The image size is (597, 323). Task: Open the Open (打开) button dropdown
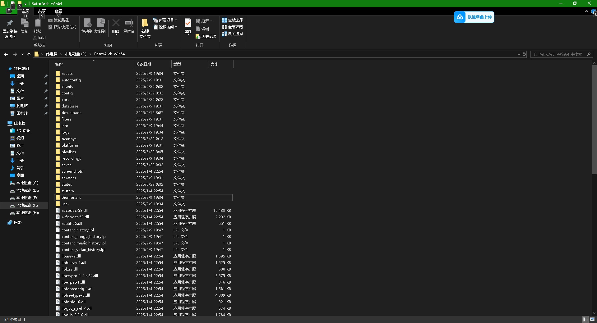tap(211, 21)
